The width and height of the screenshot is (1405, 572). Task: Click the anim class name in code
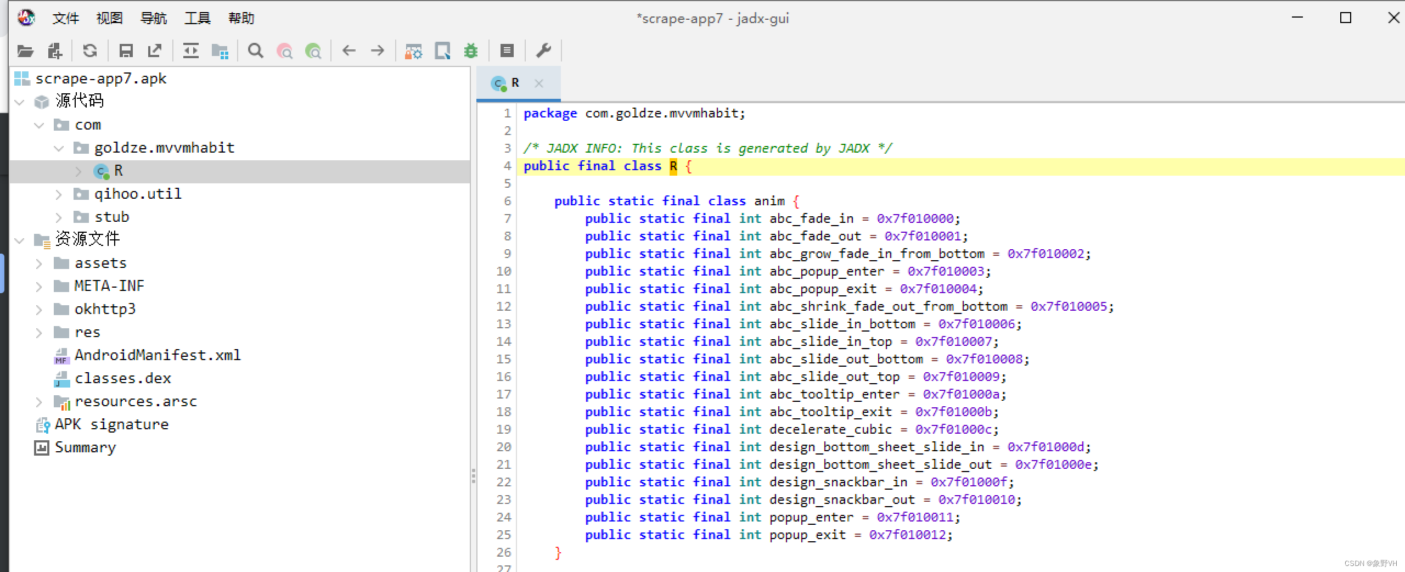coord(769,201)
